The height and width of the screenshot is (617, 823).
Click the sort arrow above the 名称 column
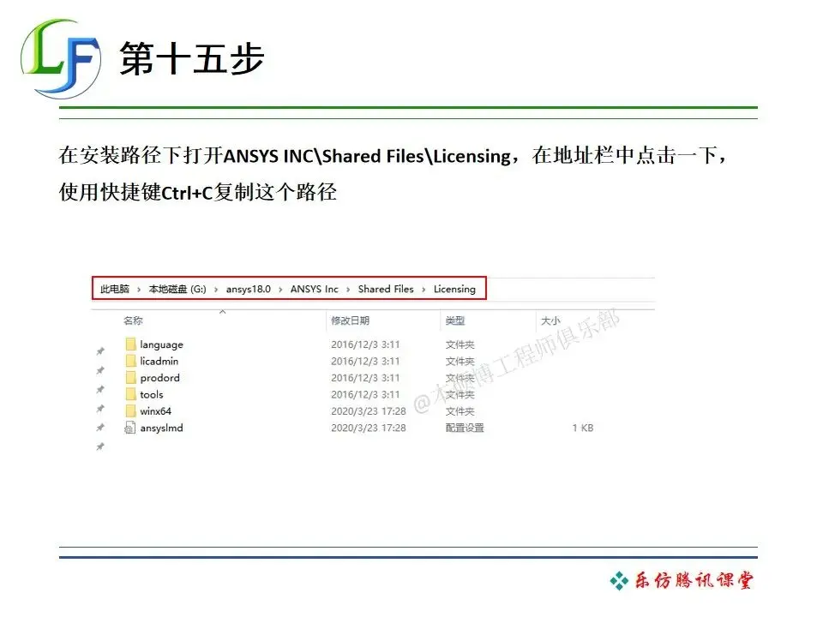pos(223,312)
